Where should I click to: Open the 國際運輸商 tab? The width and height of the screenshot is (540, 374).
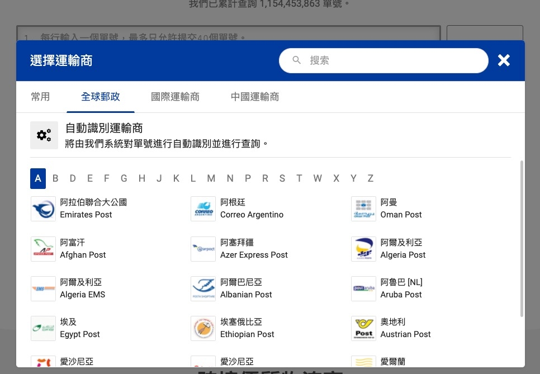175,97
